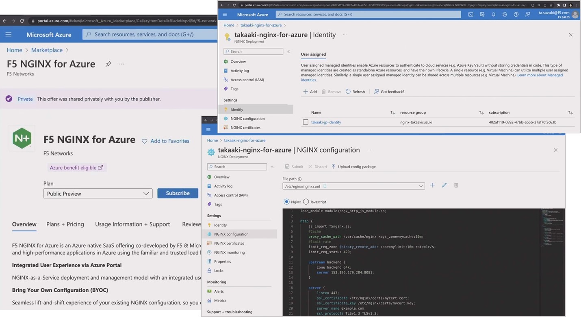
Task: Delete config file with trash icon
Action: [x=456, y=185]
